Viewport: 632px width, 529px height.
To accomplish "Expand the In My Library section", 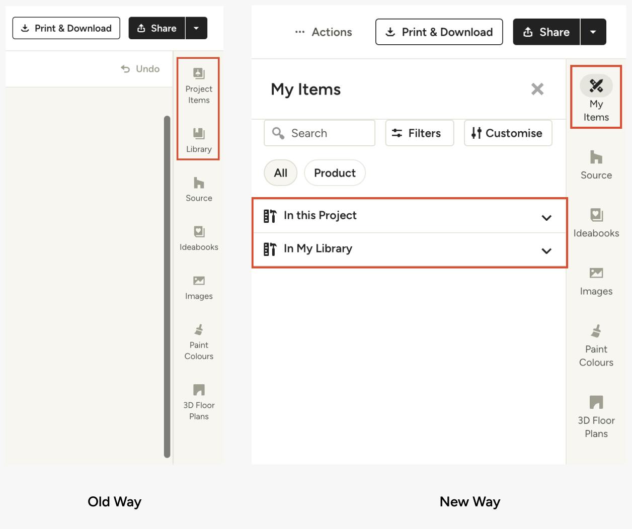I will tap(409, 249).
